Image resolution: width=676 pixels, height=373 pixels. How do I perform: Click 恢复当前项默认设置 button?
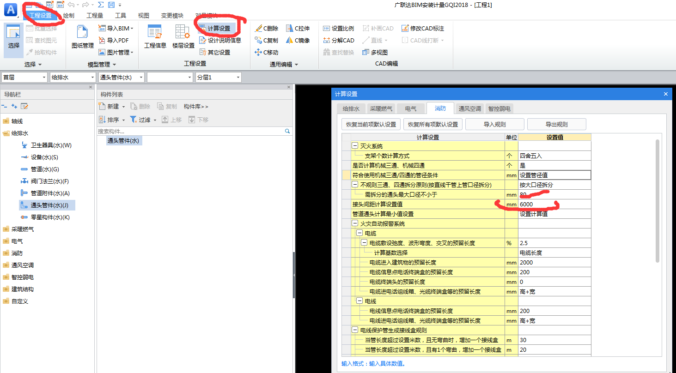tap(371, 124)
